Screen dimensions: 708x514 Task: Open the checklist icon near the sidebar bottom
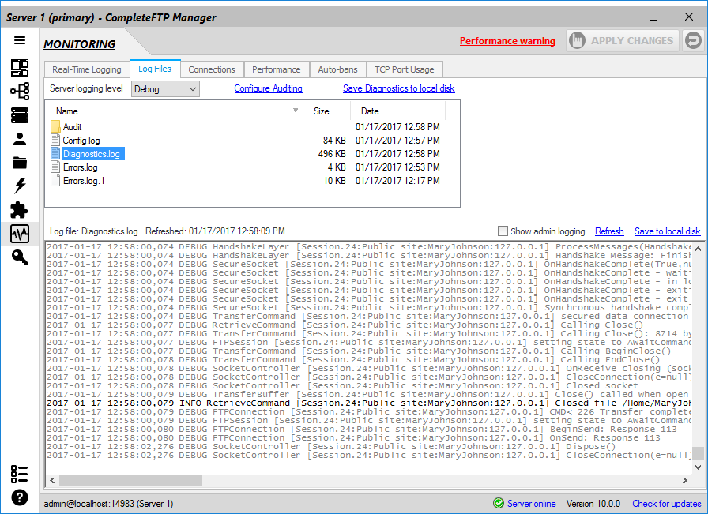[x=20, y=474]
